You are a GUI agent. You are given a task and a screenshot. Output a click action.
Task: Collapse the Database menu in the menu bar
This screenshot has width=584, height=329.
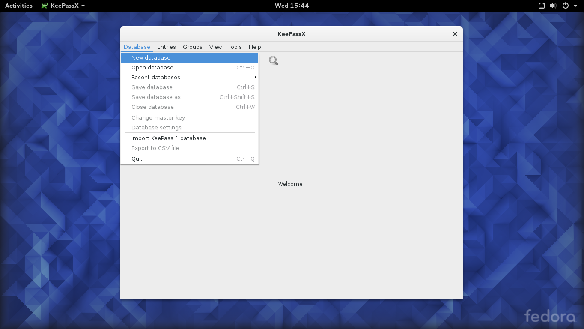(137, 47)
